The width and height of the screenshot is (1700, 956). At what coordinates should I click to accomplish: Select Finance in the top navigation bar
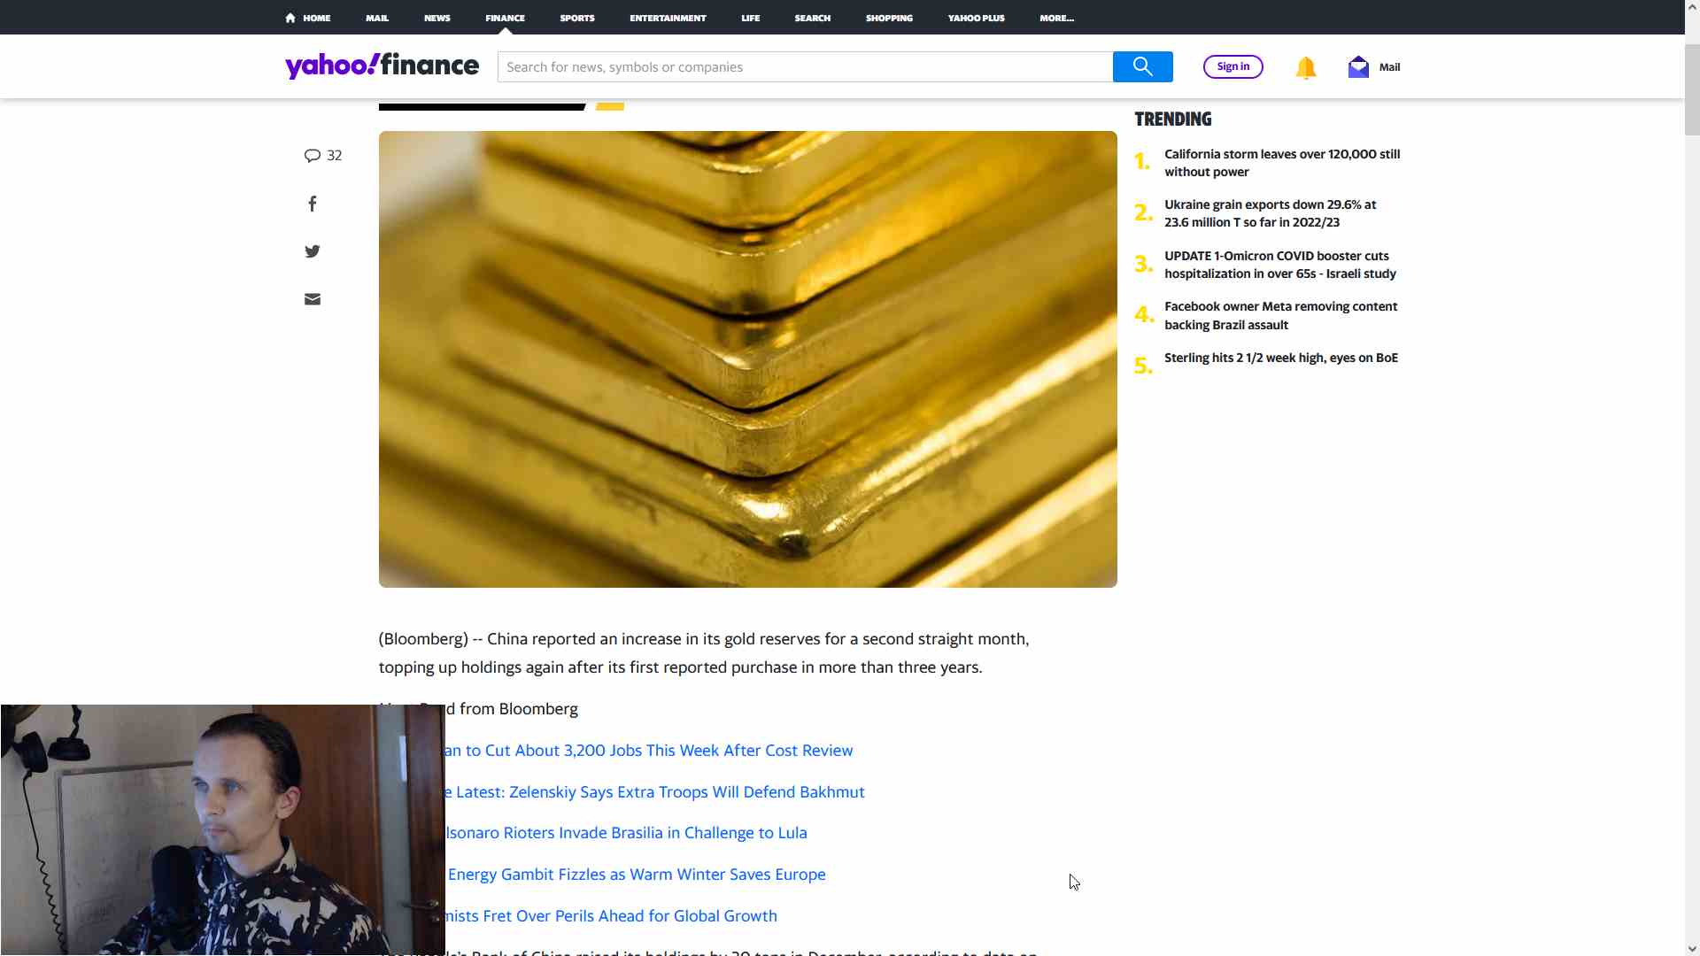point(505,18)
